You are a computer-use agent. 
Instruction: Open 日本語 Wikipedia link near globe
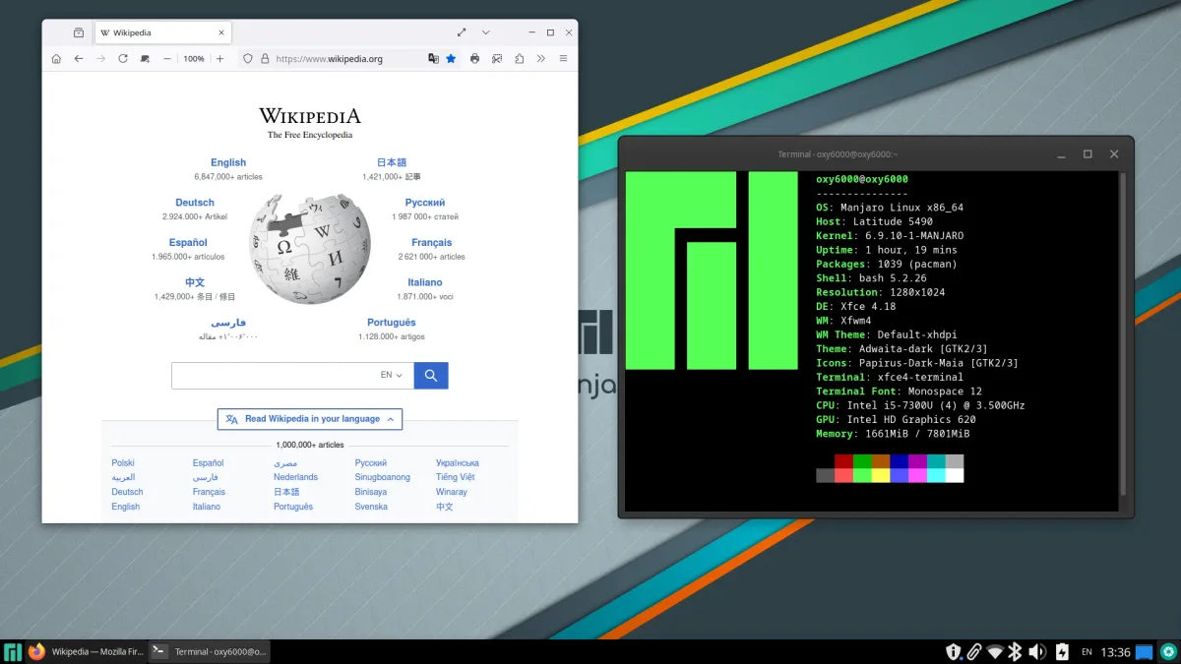click(392, 162)
